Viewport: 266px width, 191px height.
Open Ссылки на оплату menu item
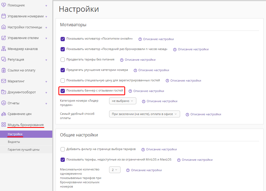[x=22, y=70]
